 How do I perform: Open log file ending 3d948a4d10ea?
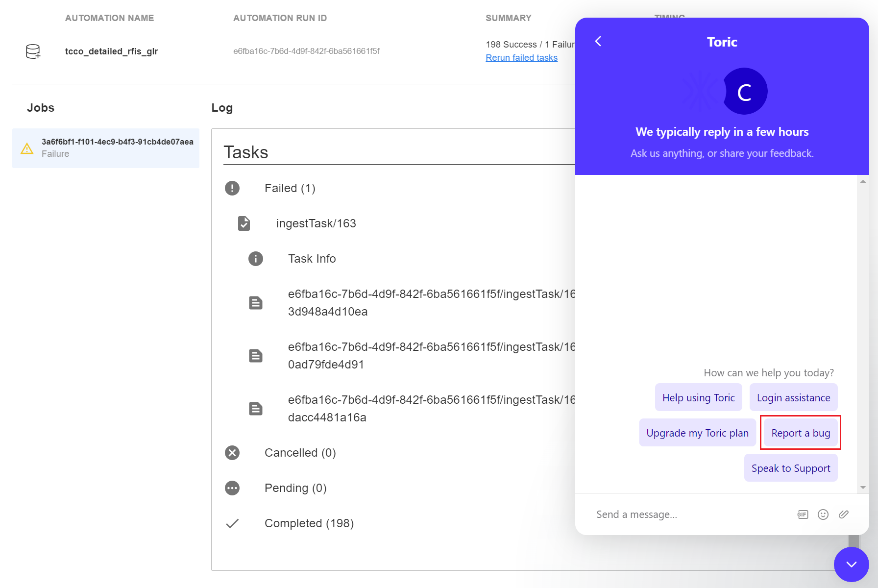(x=432, y=303)
